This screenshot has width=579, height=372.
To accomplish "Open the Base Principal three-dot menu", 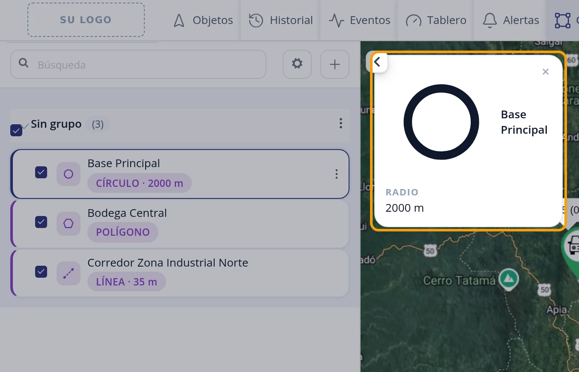I will click(337, 174).
